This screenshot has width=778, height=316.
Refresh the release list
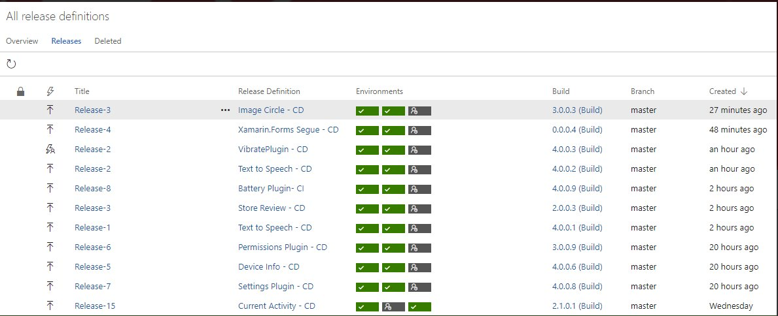pyautogui.click(x=11, y=63)
